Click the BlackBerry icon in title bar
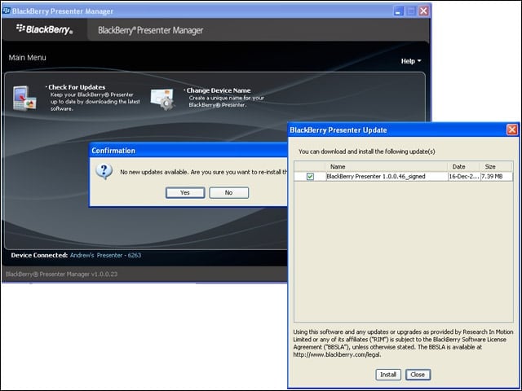The height and width of the screenshot is (391, 522). pyautogui.click(x=6, y=11)
